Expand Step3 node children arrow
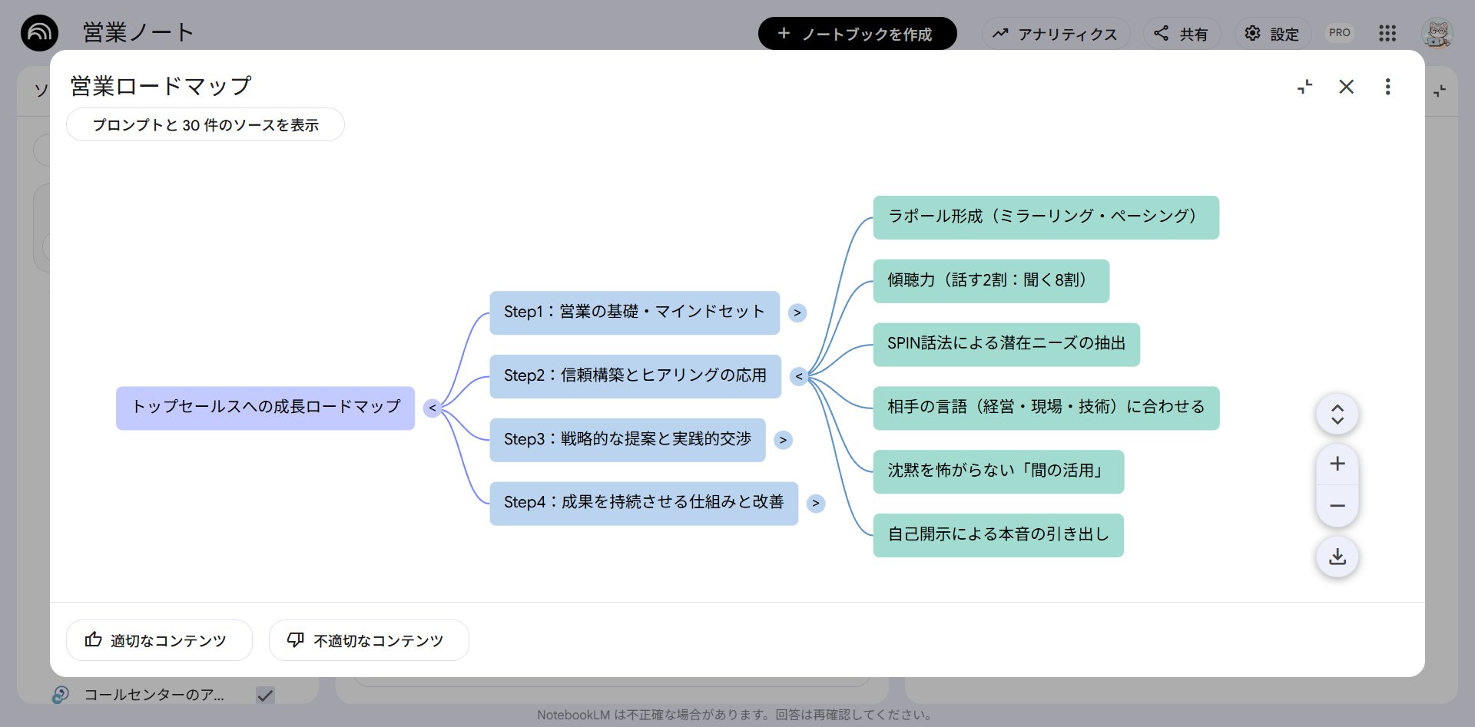 point(783,440)
